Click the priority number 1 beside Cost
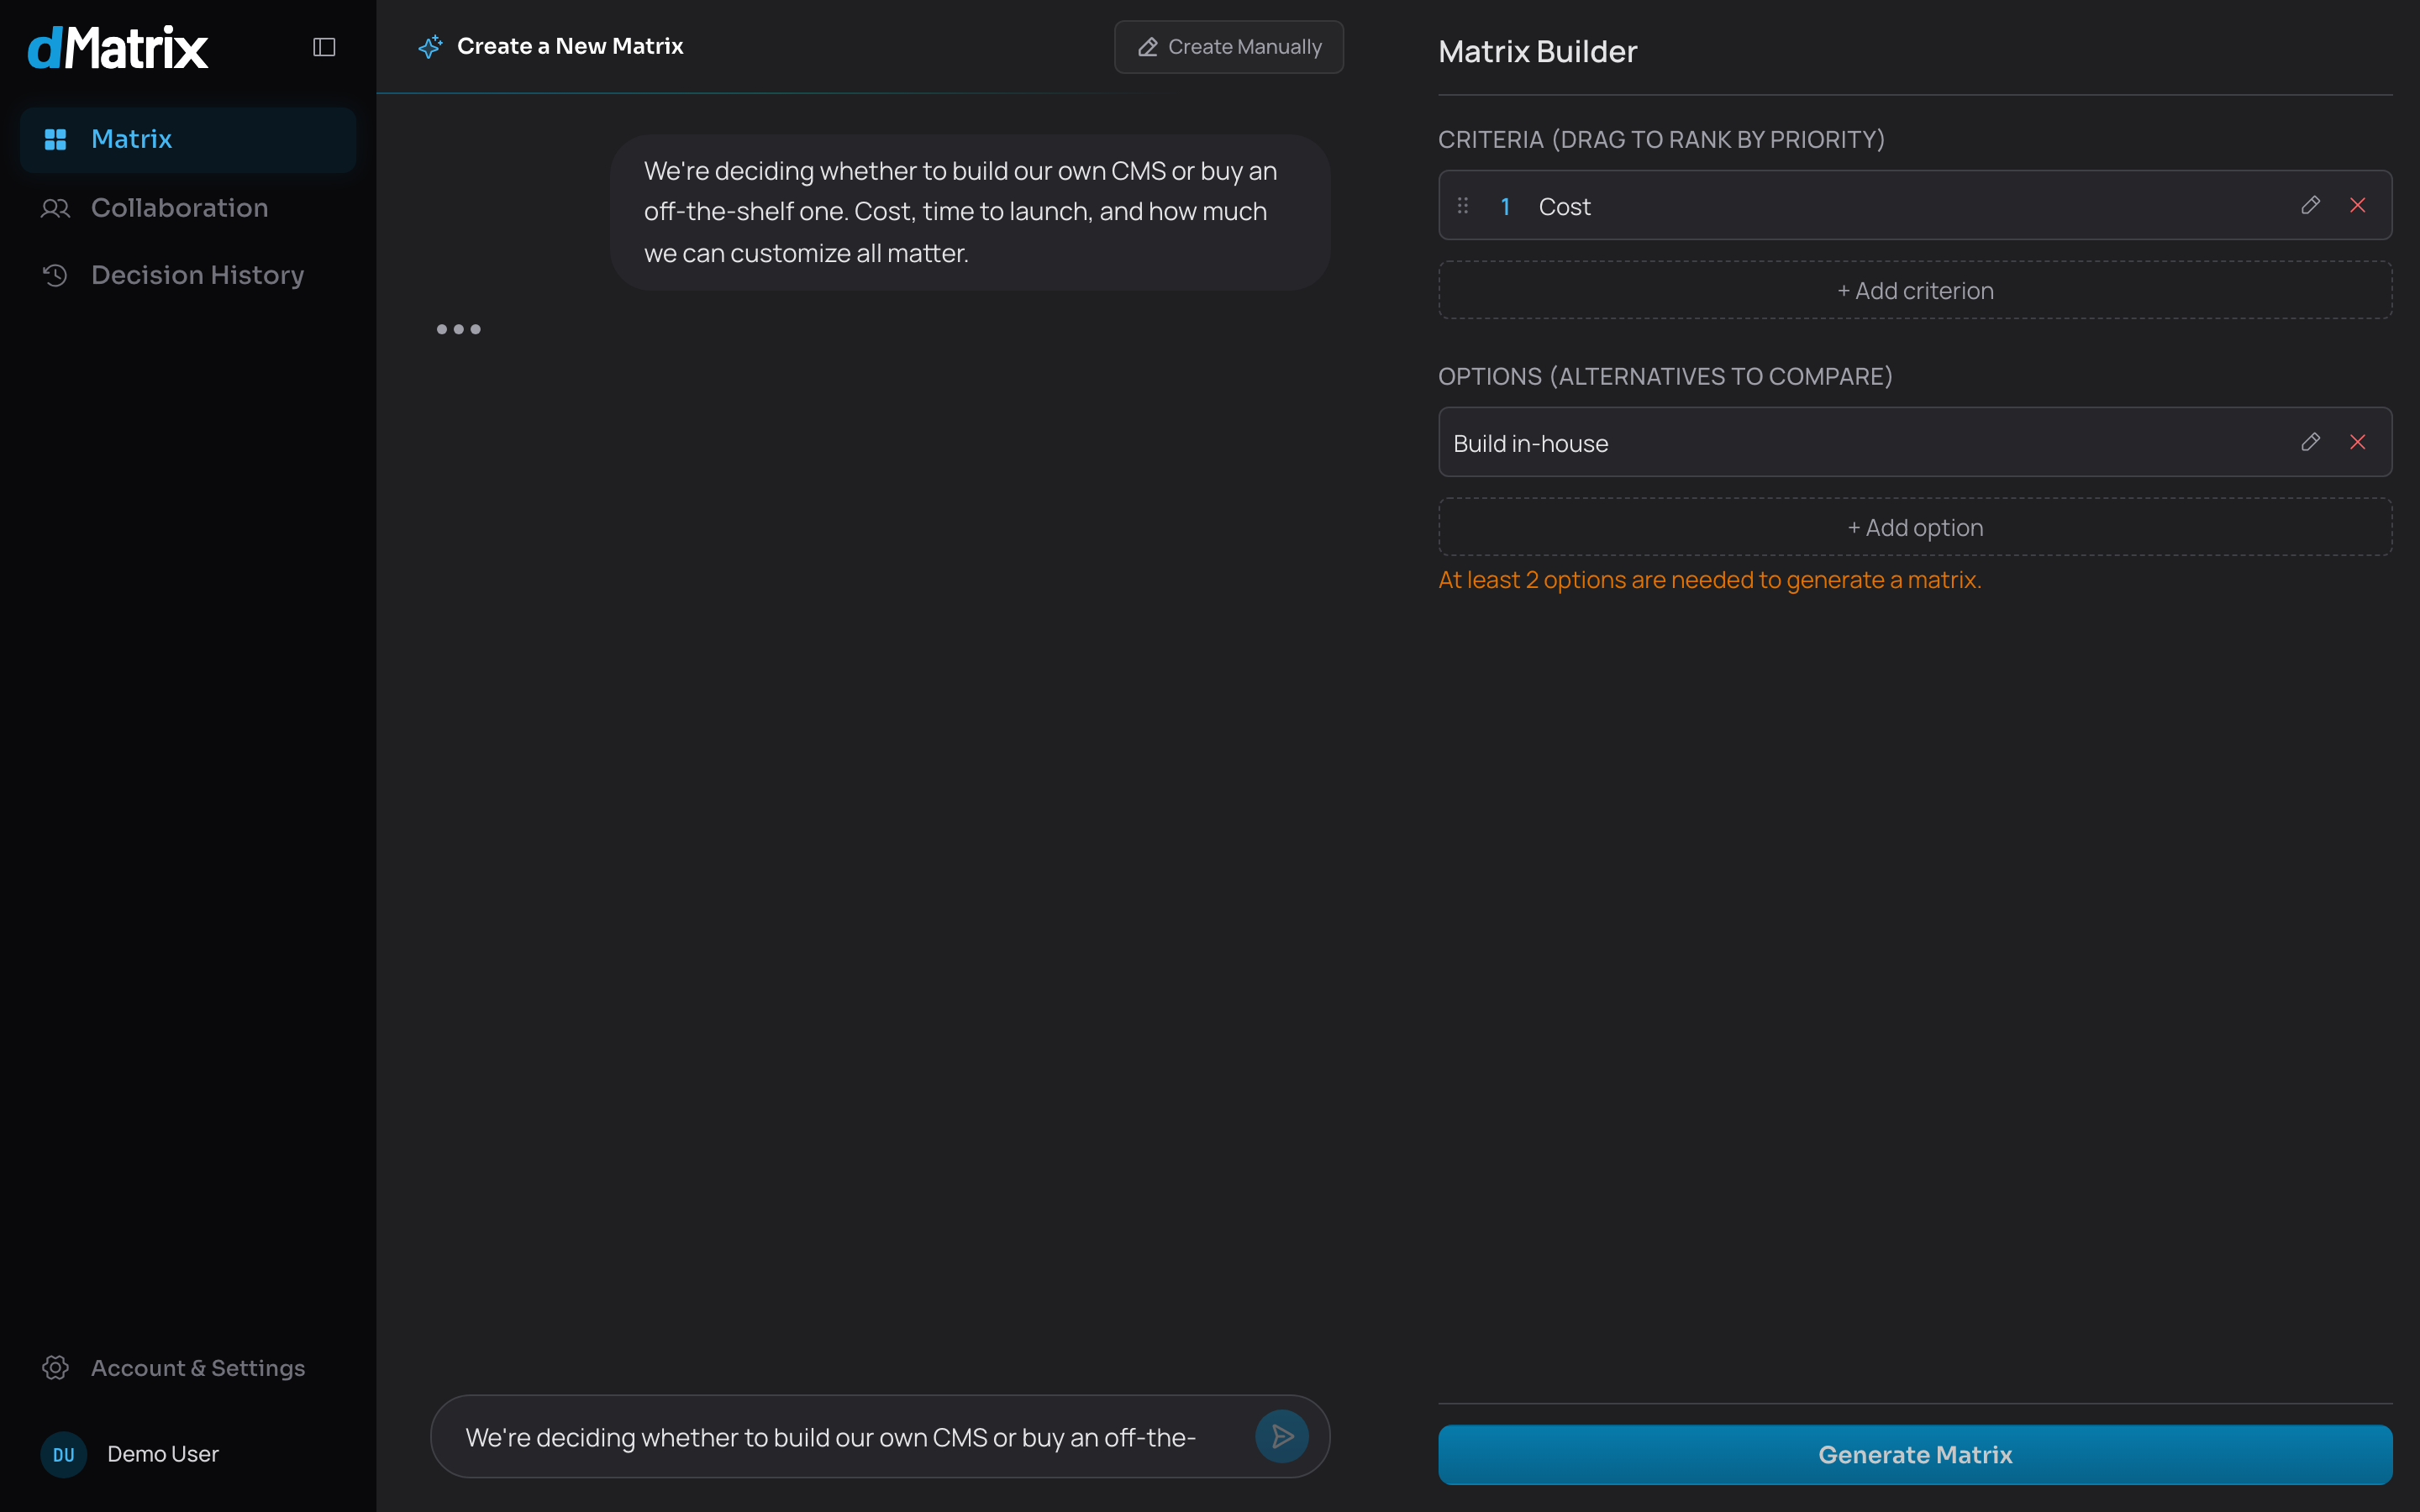 (x=1505, y=207)
